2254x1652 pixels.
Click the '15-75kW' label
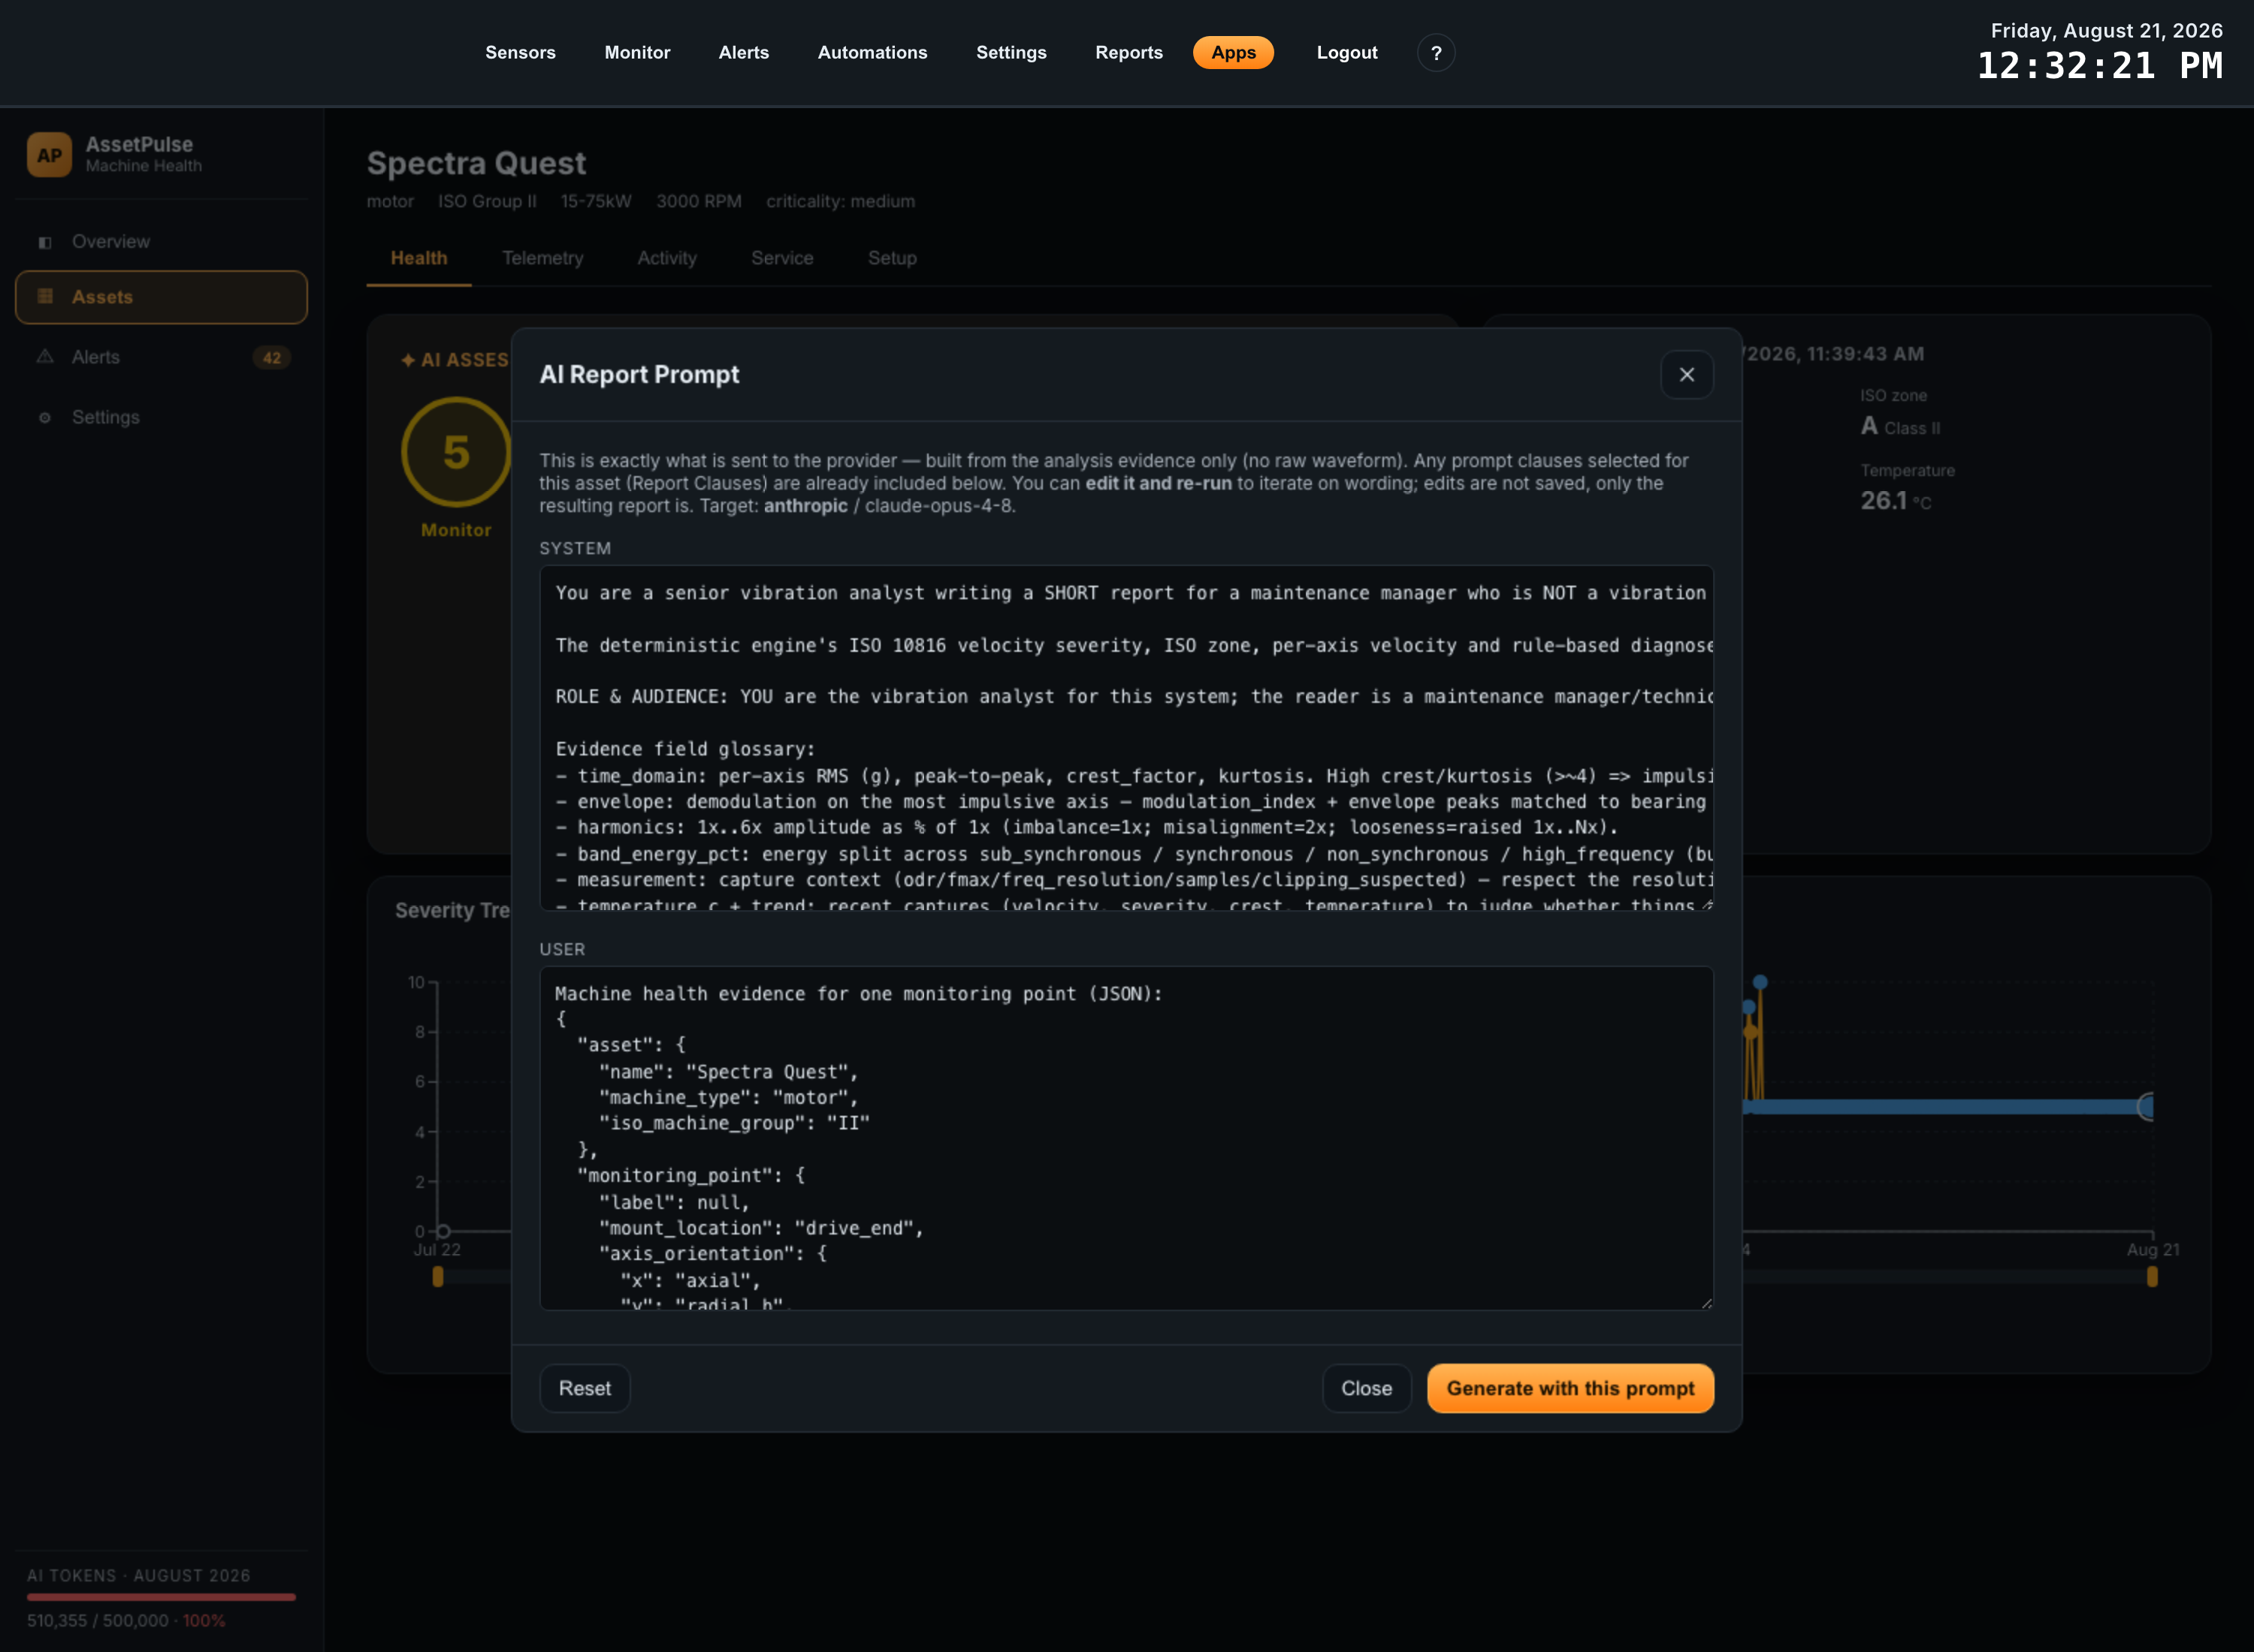point(597,202)
